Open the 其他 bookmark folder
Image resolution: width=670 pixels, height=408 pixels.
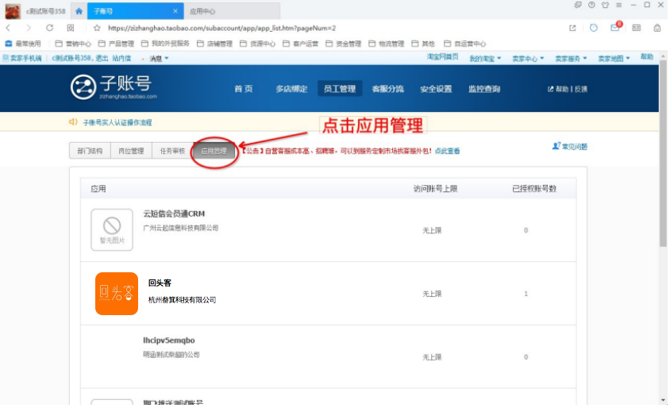tap(423, 44)
